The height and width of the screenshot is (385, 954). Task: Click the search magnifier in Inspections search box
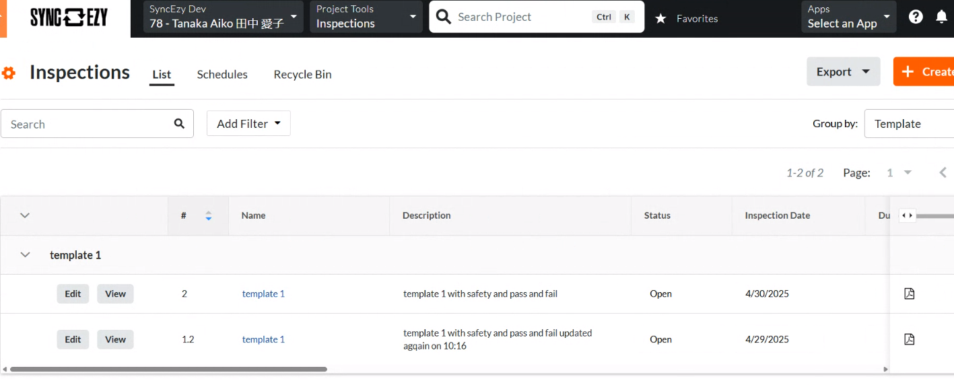pyautogui.click(x=179, y=123)
